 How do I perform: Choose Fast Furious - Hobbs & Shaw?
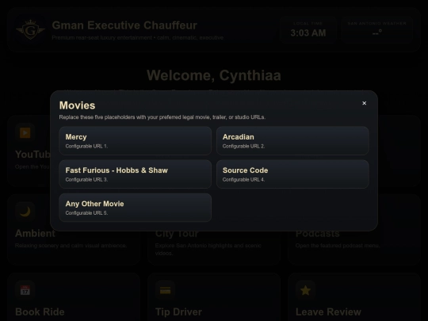click(135, 174)
